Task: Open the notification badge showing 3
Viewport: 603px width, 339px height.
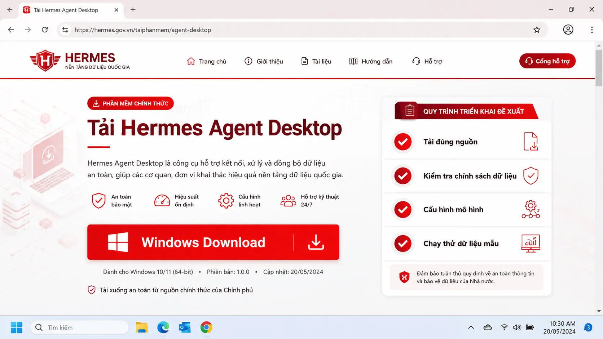Action: point(588,327)
